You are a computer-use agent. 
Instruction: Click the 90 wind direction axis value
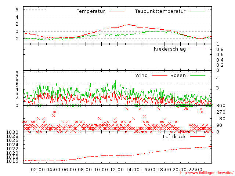[x=219, y=125]
